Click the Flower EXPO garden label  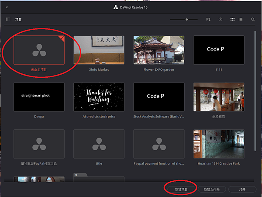click(x=159, y=69)
